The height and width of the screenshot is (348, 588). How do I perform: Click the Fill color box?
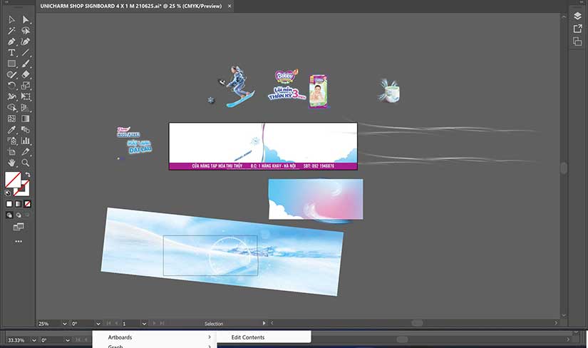(13, 180)
